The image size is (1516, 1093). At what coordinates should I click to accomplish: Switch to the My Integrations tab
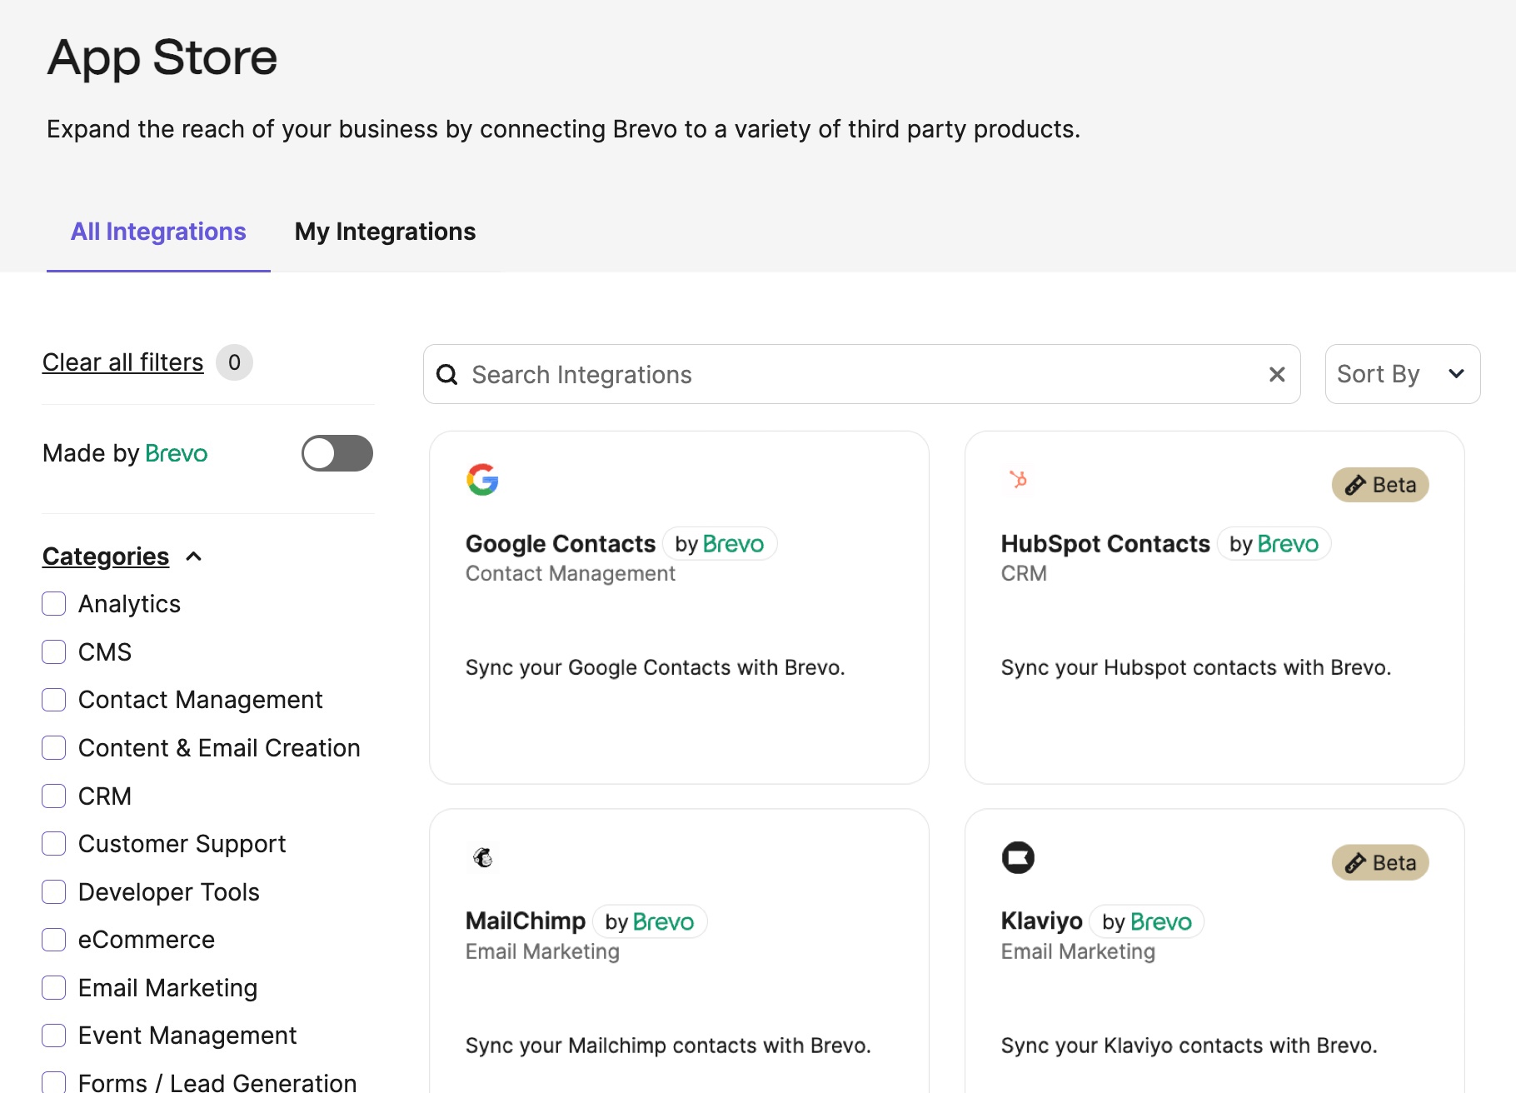tap(384, 232)
